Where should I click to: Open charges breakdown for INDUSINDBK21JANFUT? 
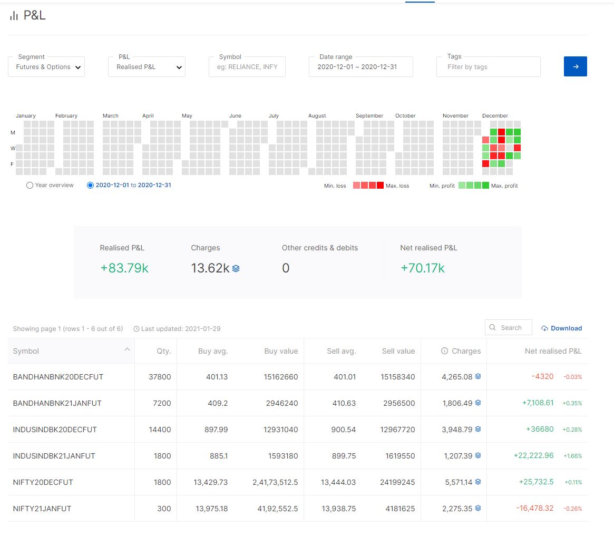(x=478, y=456)
